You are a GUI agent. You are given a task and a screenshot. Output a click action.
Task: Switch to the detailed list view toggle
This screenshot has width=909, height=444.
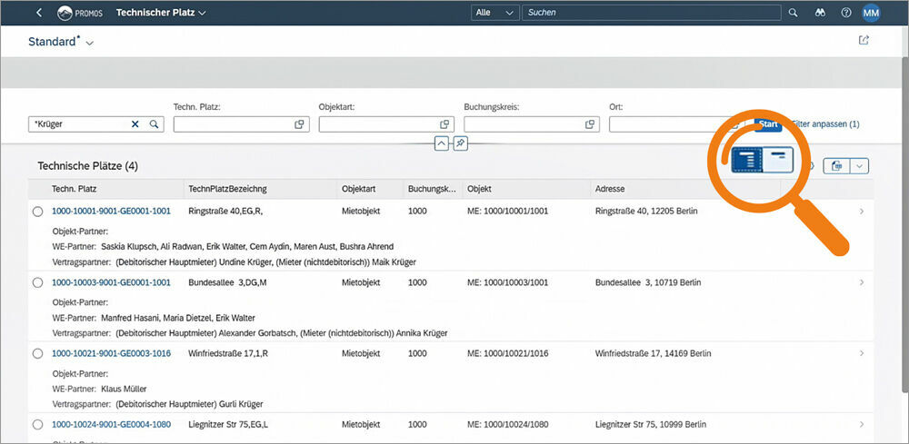(747, 160)
